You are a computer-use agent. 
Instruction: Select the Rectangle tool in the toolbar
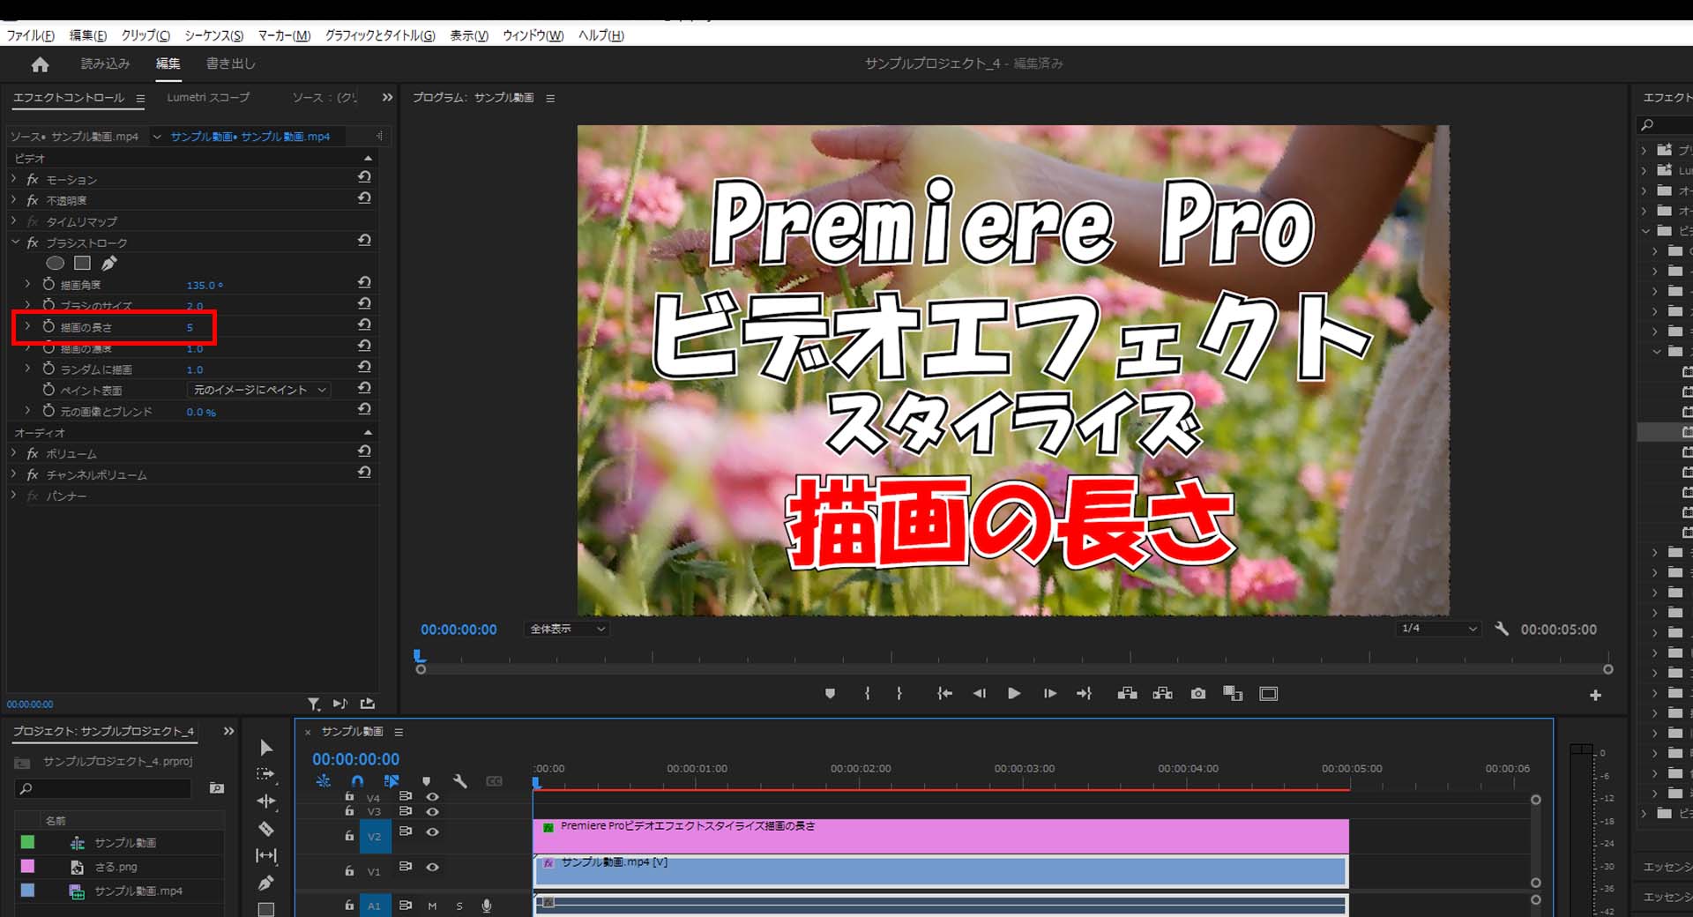pos(265,909)
